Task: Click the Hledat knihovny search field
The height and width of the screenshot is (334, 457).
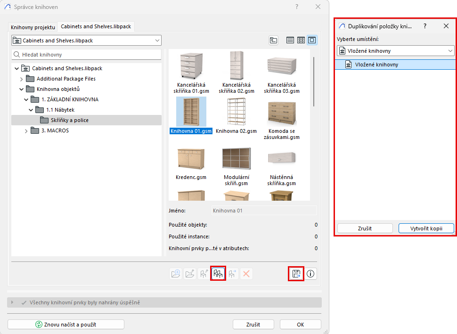Action: pyautogui.click(x=86, y=55)
